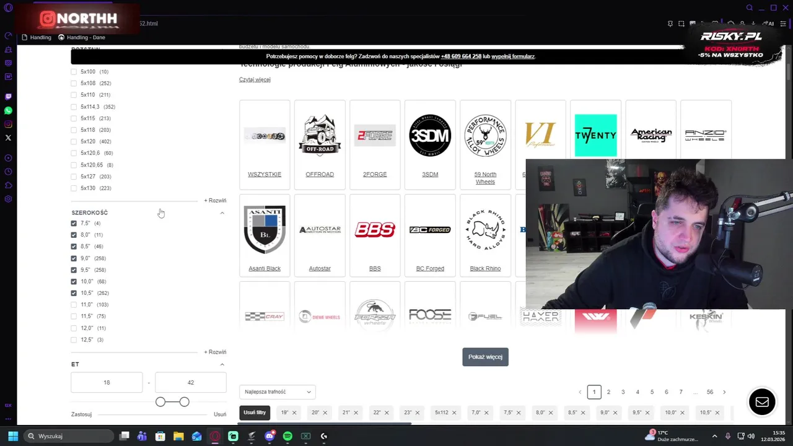Screen dimensions: 793x446
Task: Check the 5x120 bolt pattern box
Action: [74, 141]
